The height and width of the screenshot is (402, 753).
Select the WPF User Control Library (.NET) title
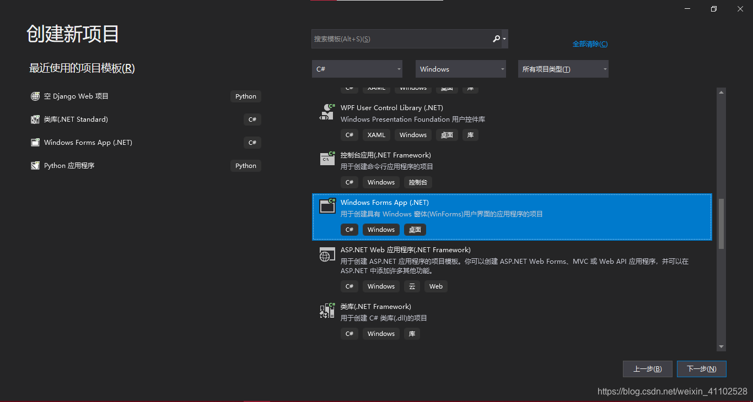point(391,107)
